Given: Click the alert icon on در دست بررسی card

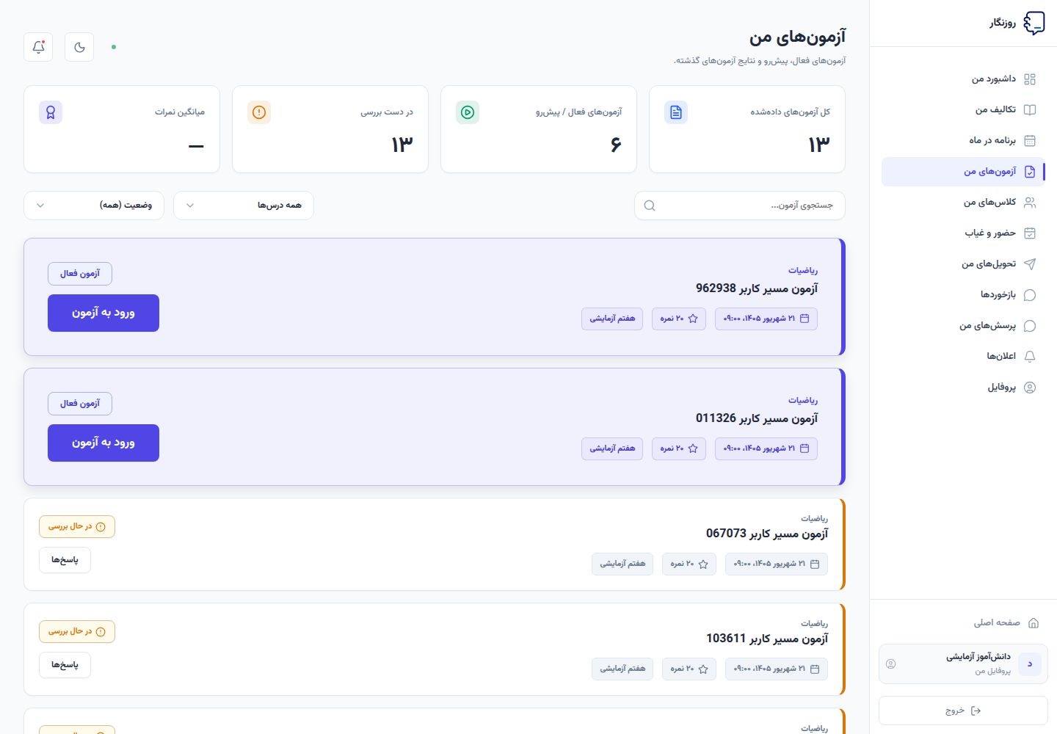Looking at the screenshot, I should (259, 112).
